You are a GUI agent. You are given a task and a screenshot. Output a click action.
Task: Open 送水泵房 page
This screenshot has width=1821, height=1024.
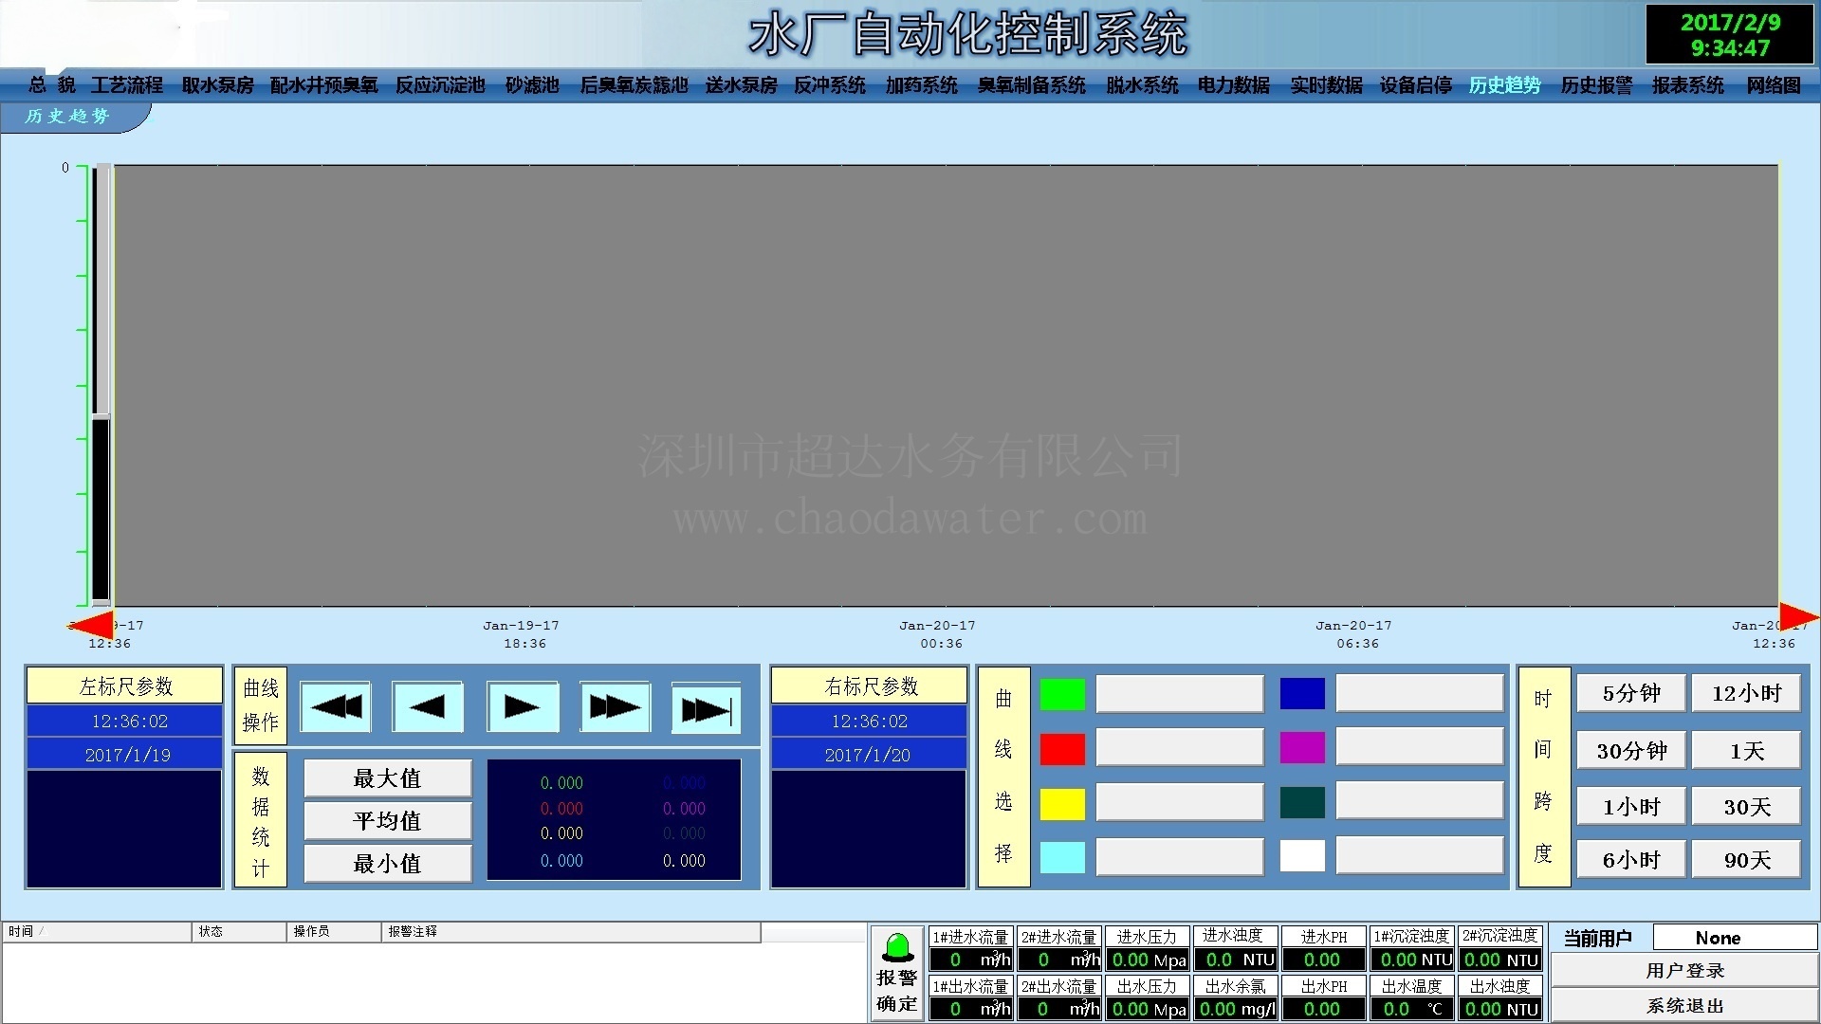(742, 85)
